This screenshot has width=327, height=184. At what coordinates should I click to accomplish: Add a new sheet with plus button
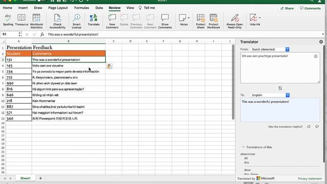tap(40, 178)
